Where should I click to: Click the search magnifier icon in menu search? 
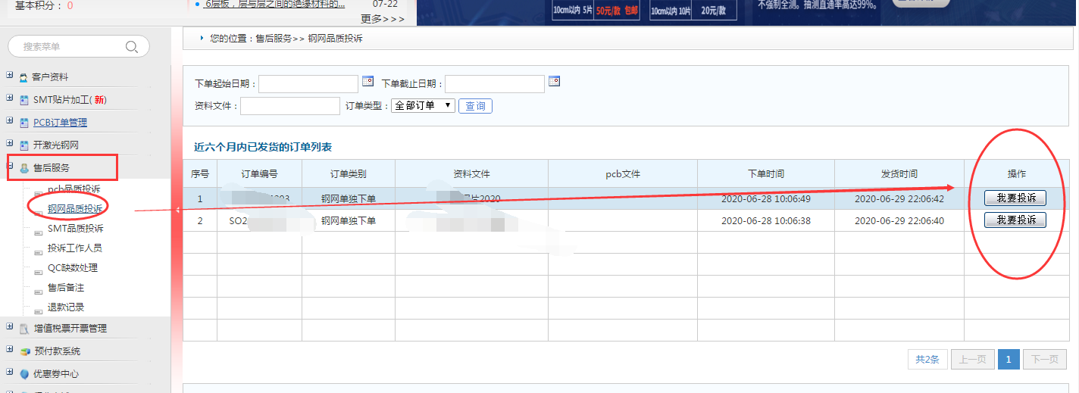132,47
